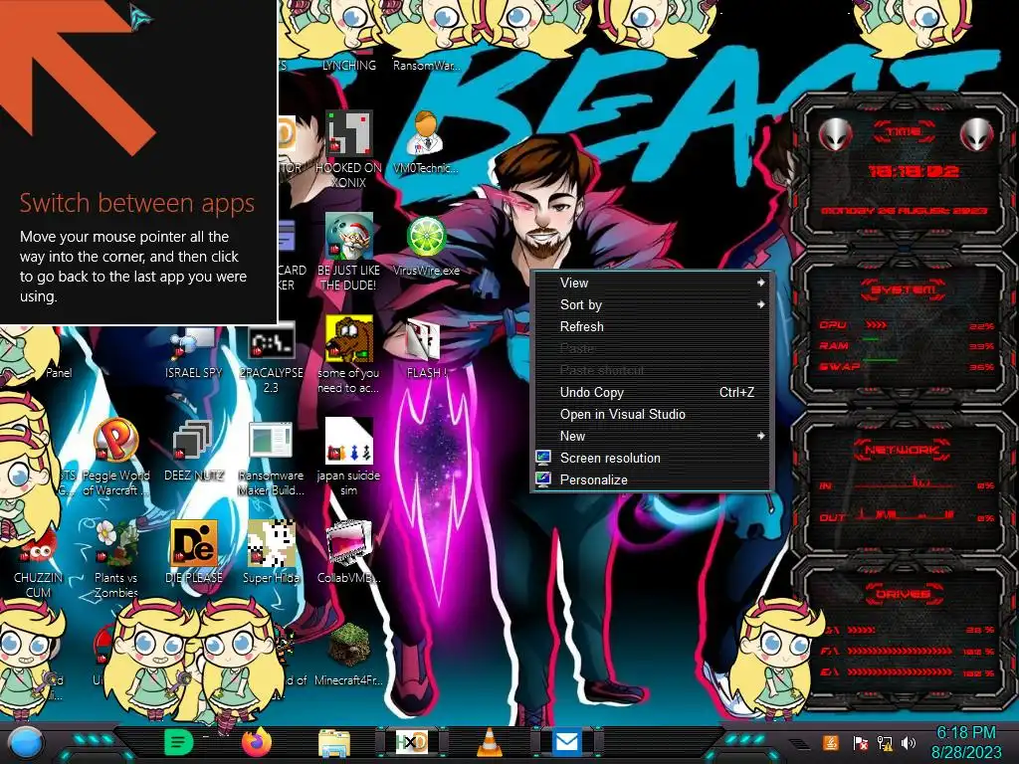Open Screen resolution settings
This screenshot has height=764, width=1019.
tap(653, 458)
